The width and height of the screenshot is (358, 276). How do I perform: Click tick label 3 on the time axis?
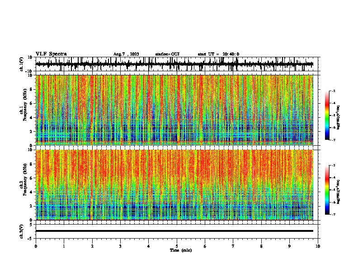(120, 246)
